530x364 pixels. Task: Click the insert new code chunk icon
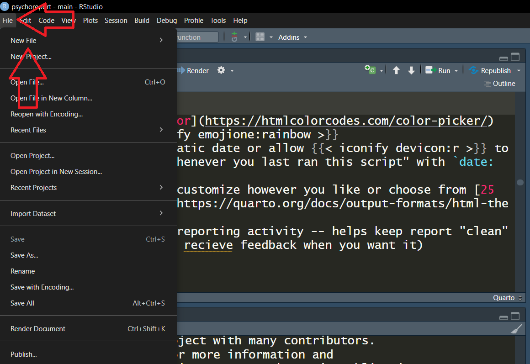pos(369,70)
